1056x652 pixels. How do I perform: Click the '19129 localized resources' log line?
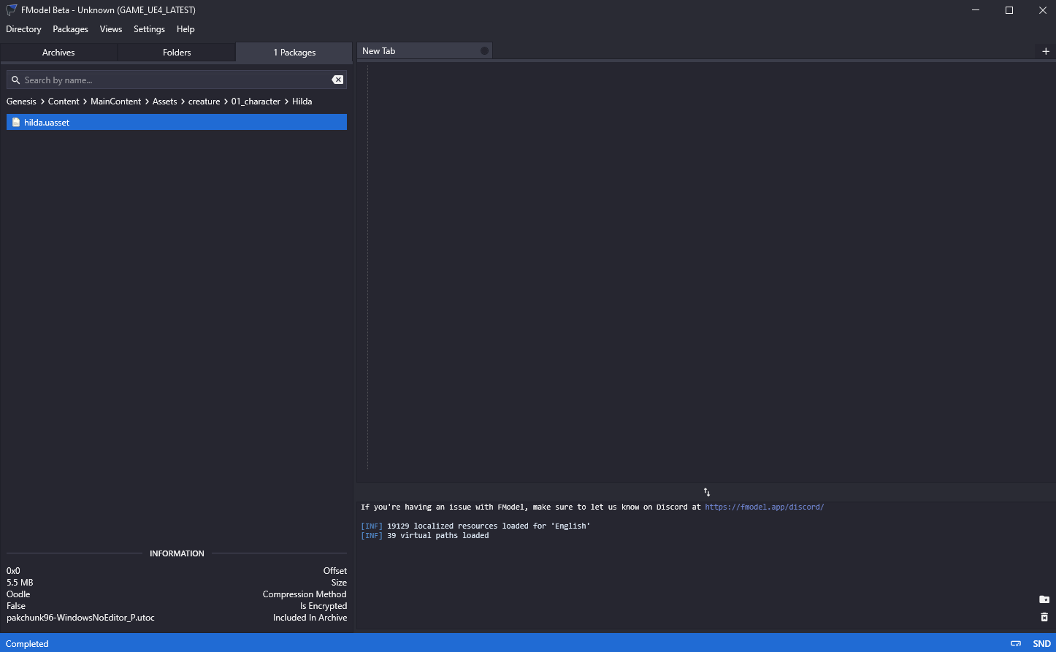[475, 526]
